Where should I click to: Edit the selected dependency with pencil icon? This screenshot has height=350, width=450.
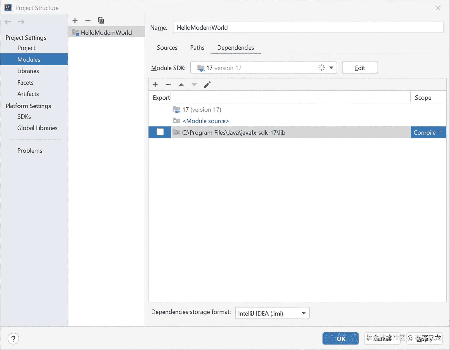(207, 85)
